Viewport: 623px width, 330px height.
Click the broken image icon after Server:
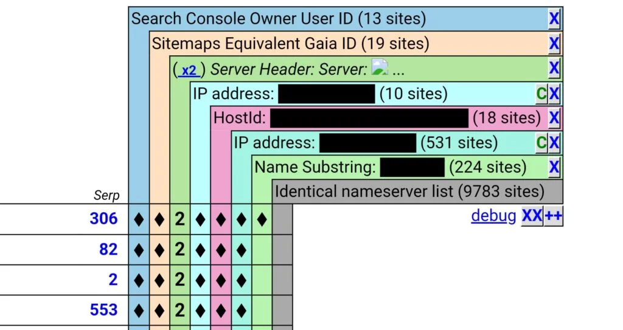coord(380,67)
